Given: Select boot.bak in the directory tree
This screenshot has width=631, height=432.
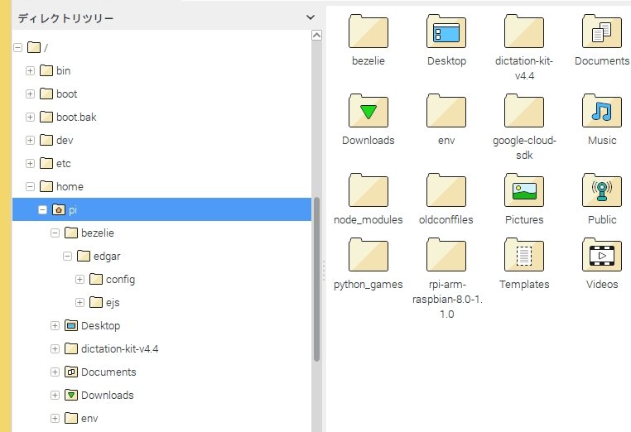Looking at the screenshot, I should (76, 118).
